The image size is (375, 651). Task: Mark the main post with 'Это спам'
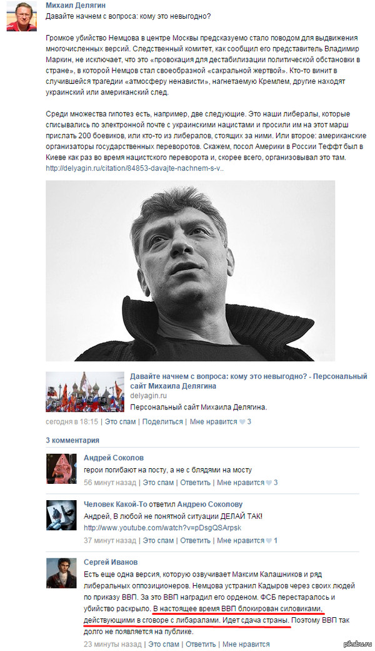pos(120,421)
